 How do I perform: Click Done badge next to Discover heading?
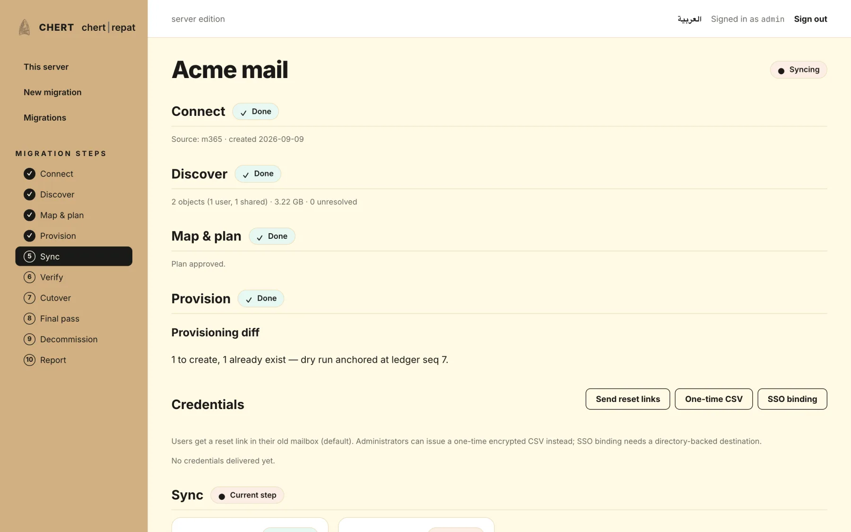[x=258, y=174]
